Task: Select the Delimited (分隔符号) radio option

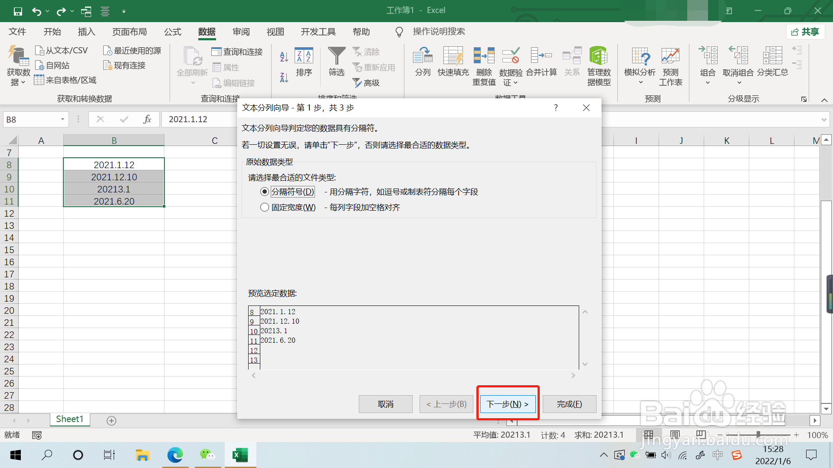Action: click(265, 192)
